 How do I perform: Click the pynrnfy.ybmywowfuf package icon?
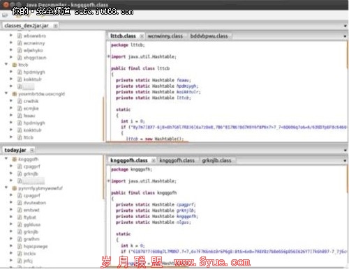[15, 188]
